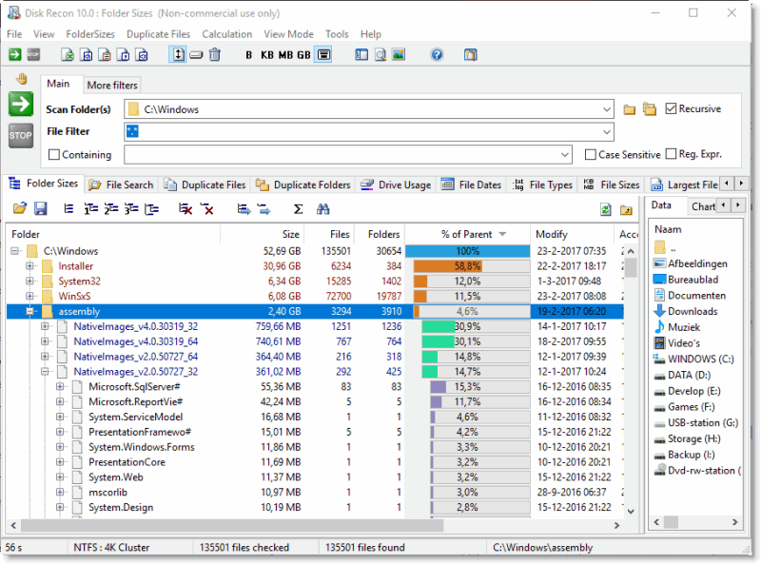Click the hand icon above the green arrow
Viewport: 761px width, 564px height.
point(21,78)
